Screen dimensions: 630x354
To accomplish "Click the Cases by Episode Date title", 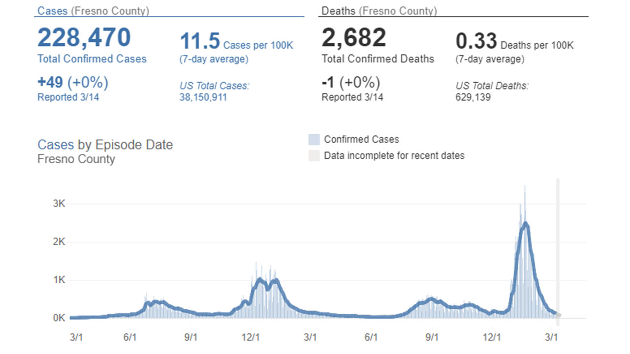I will 105,145.
